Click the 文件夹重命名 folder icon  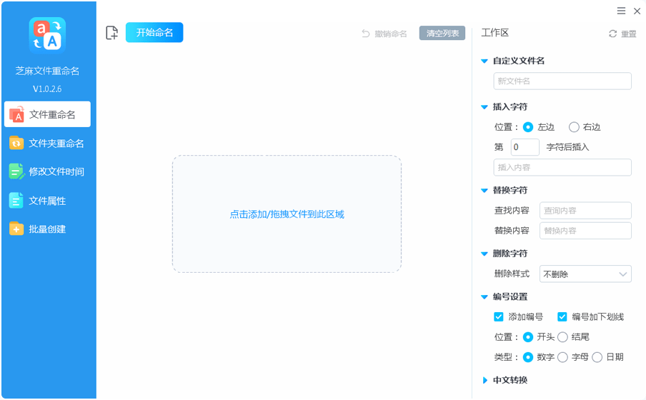click(16, 143)
